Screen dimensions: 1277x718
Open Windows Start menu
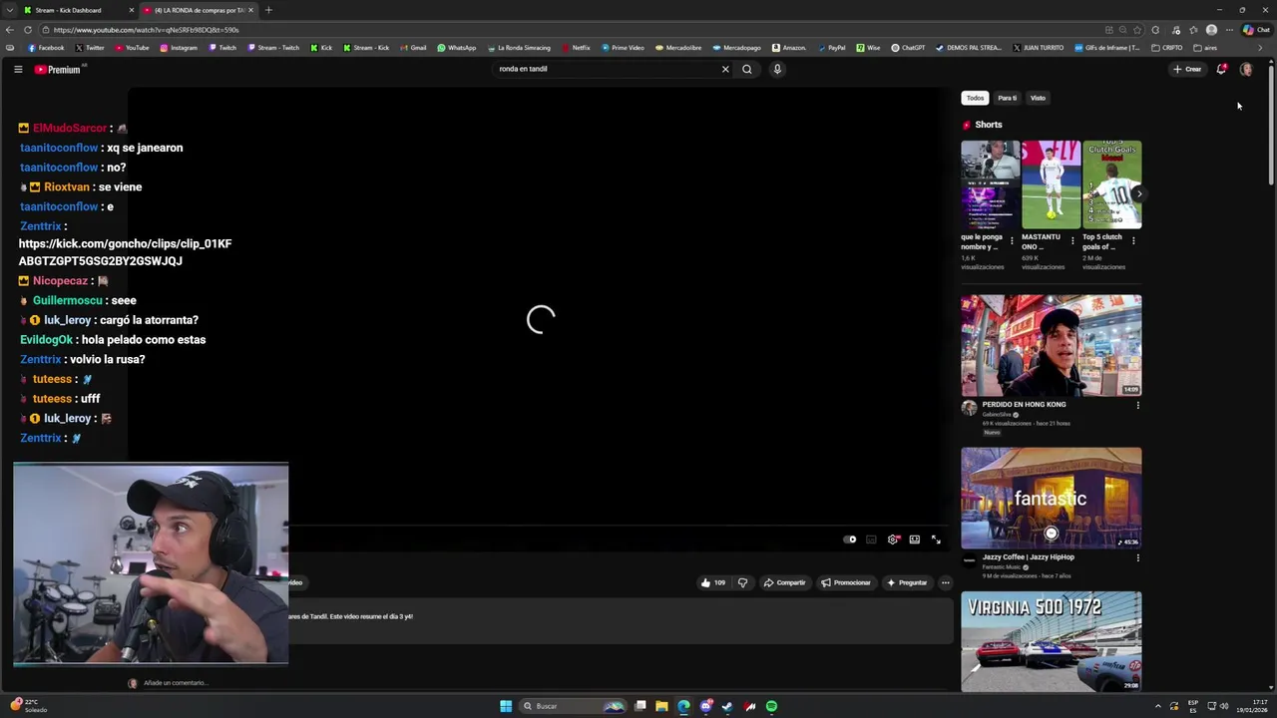coord(506,706)
